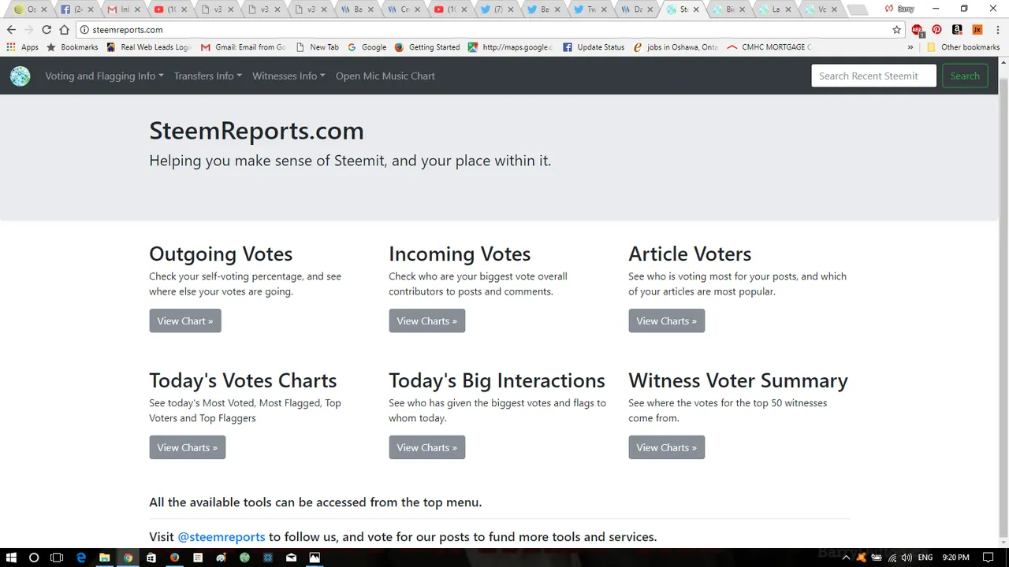Screen dimensions: 1009x567
Task: Click the SteemReports globe logo in navbar
Action: coord(20,76)
